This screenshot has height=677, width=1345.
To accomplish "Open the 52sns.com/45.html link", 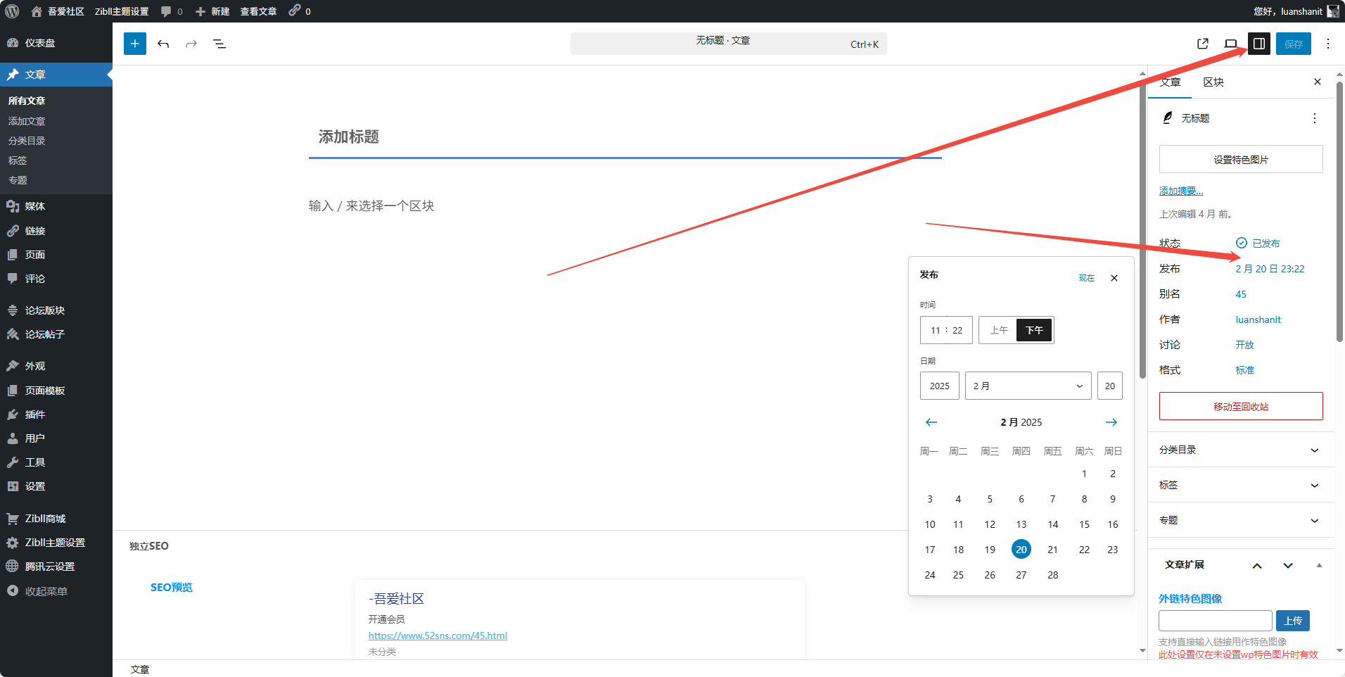I will pyautogui.click(x=438, y=635).
